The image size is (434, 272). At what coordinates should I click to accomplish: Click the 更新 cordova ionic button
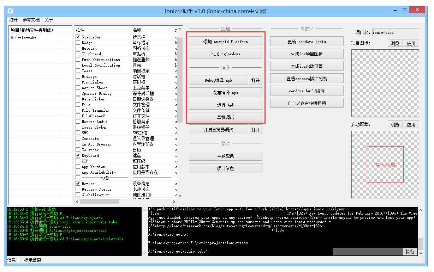pos(307,42)
